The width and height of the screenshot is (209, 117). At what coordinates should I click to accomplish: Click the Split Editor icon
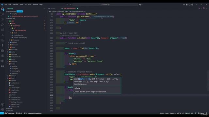(204, 8)
